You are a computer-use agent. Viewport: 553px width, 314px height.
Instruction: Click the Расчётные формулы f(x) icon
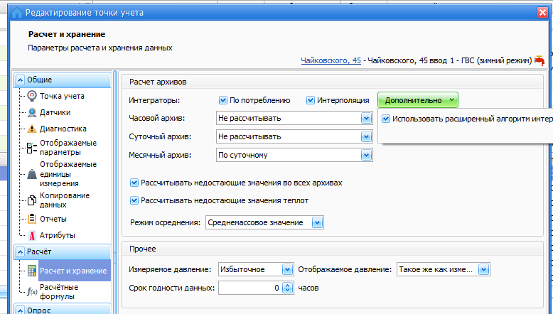pyautogui.click(x=32, y=291)
